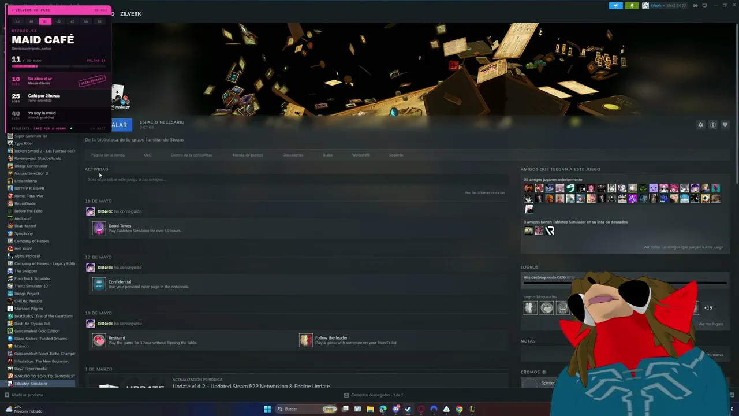Screen dimensions: 739x416
Task: Click the Restraint achievement icon
Action: pyautogui.click(x=99, y=340)
